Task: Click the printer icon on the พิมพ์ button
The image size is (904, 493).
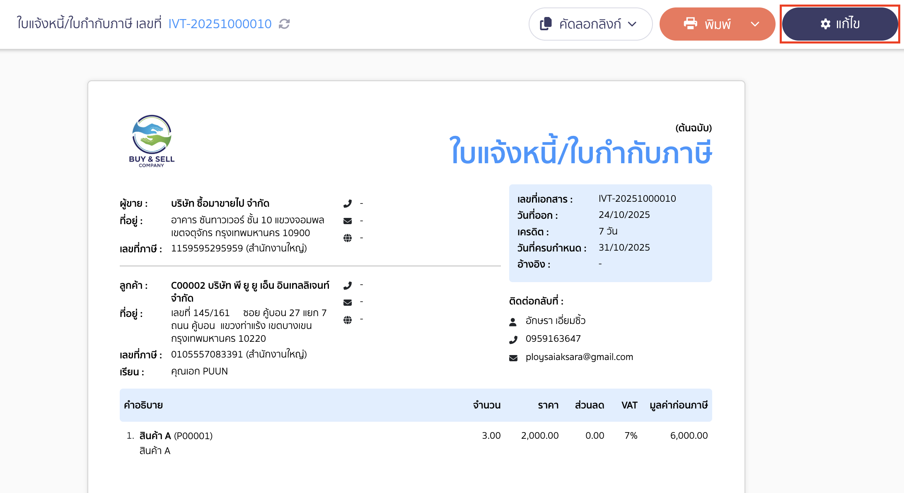Action: click(x=690, y=24)
